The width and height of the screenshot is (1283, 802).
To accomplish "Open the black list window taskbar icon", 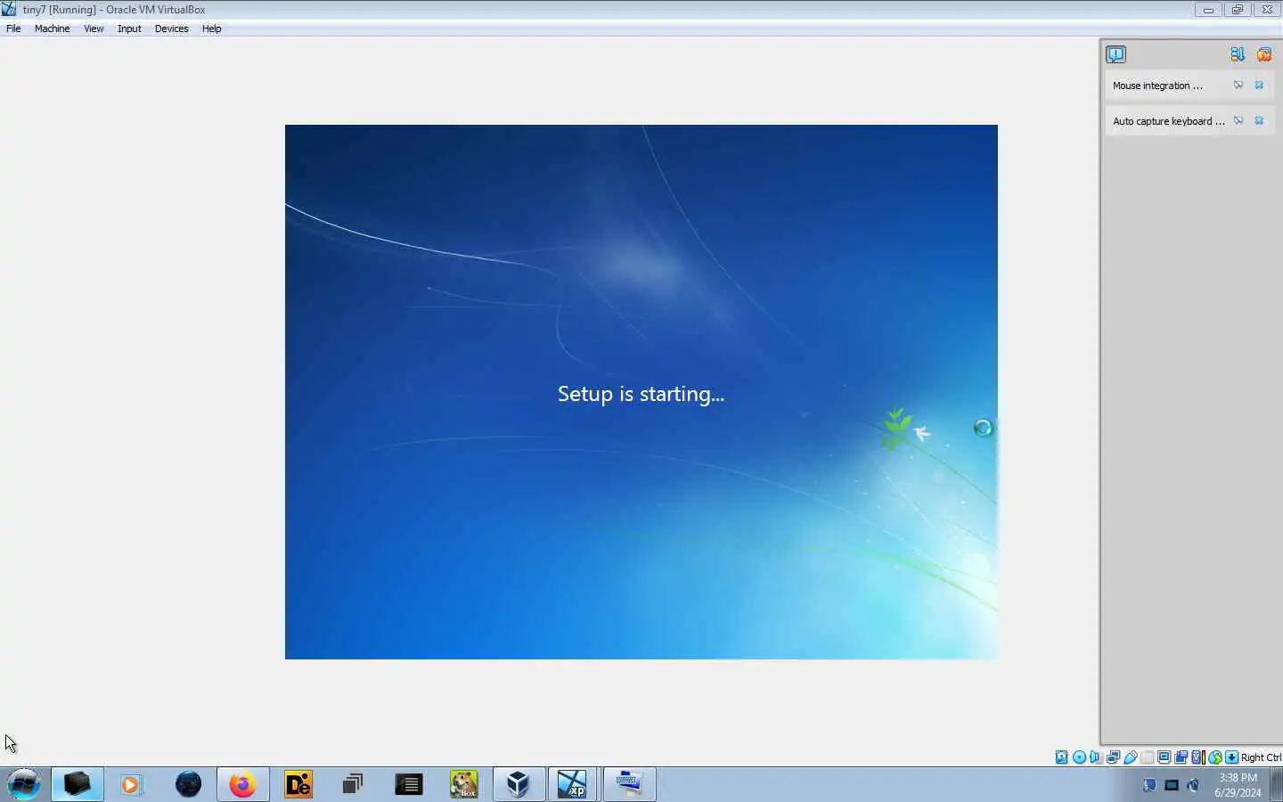I will pyautogui.click(x=408, y=784).
